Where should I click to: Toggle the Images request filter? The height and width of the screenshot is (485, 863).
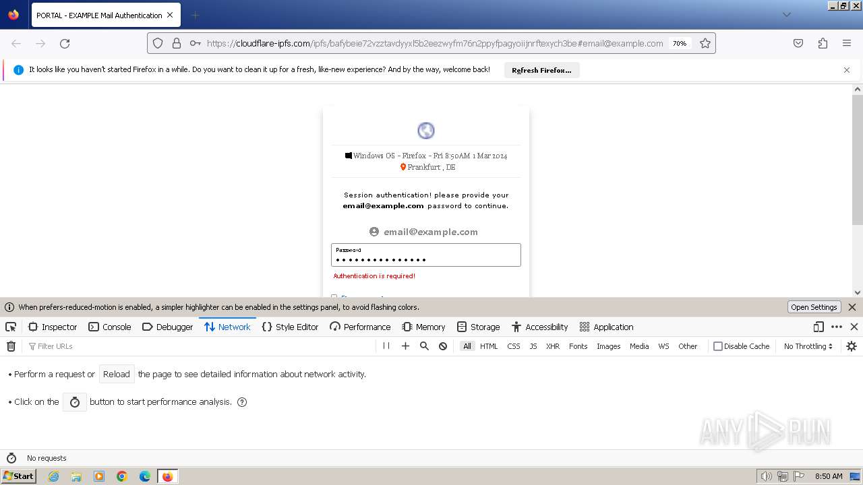point(609,346)
